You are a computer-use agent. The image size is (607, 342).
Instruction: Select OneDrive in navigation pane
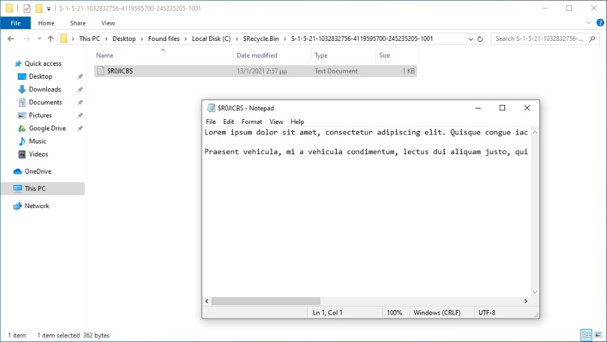coord(38,171)
